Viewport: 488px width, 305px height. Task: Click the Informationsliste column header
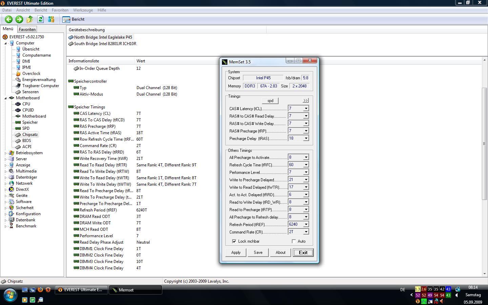pyautogui.click(x=100, y=61)
